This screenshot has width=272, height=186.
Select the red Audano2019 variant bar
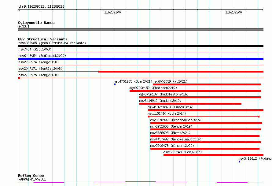pos(190,104)
